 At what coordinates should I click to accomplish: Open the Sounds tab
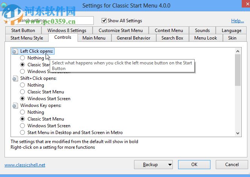202,30
